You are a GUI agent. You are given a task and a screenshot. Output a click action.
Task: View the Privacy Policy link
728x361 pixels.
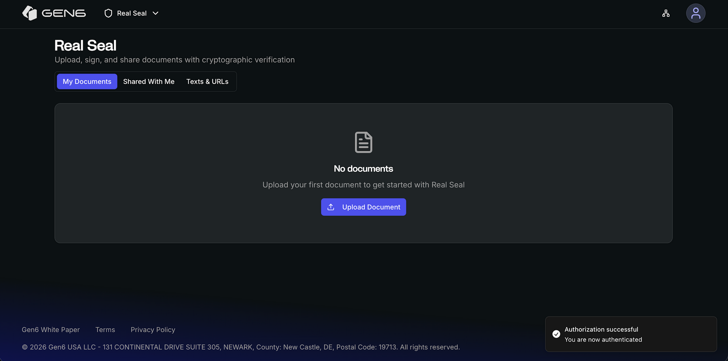153,330
